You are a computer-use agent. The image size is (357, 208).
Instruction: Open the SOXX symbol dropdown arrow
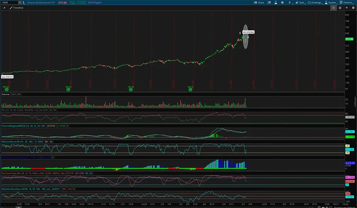(20, 3)
